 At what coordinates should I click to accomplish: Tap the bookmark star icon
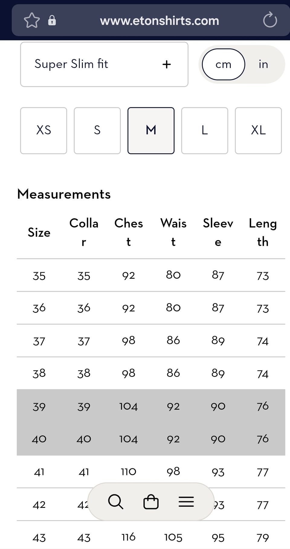pos(32,21)
